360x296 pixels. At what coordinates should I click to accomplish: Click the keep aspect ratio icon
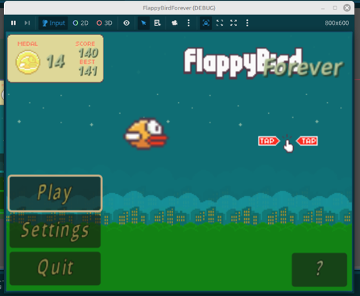pos(219,23)
